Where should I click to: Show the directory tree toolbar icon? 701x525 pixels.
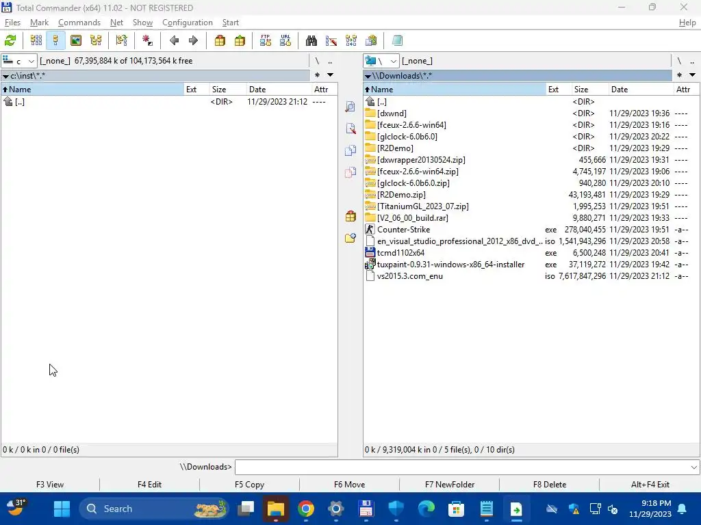click(96, 40)
